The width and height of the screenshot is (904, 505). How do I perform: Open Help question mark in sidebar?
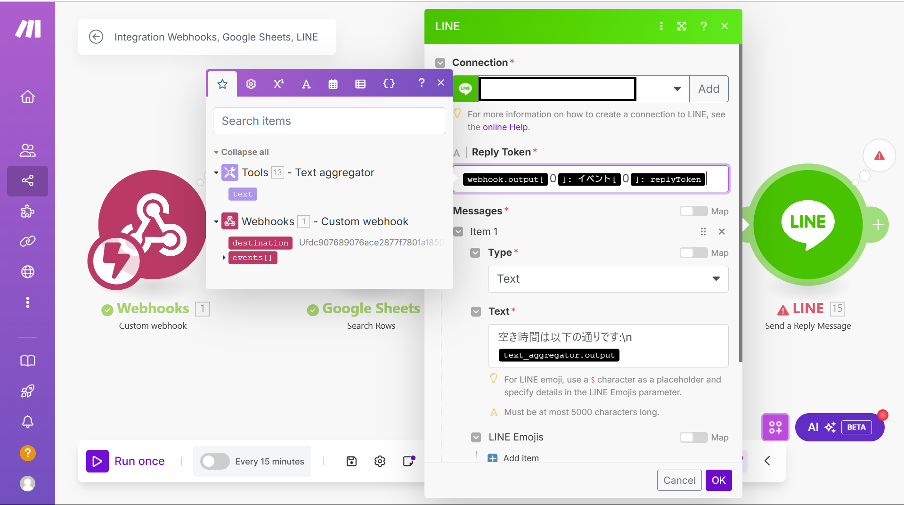click(28, 453)
